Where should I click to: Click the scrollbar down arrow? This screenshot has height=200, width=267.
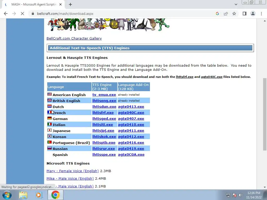coord(265,187)
